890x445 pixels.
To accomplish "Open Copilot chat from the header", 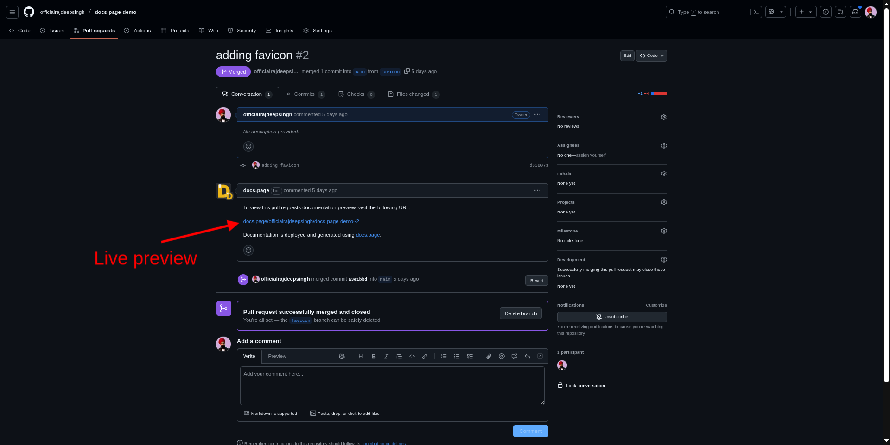I will (x=771, y=12).
